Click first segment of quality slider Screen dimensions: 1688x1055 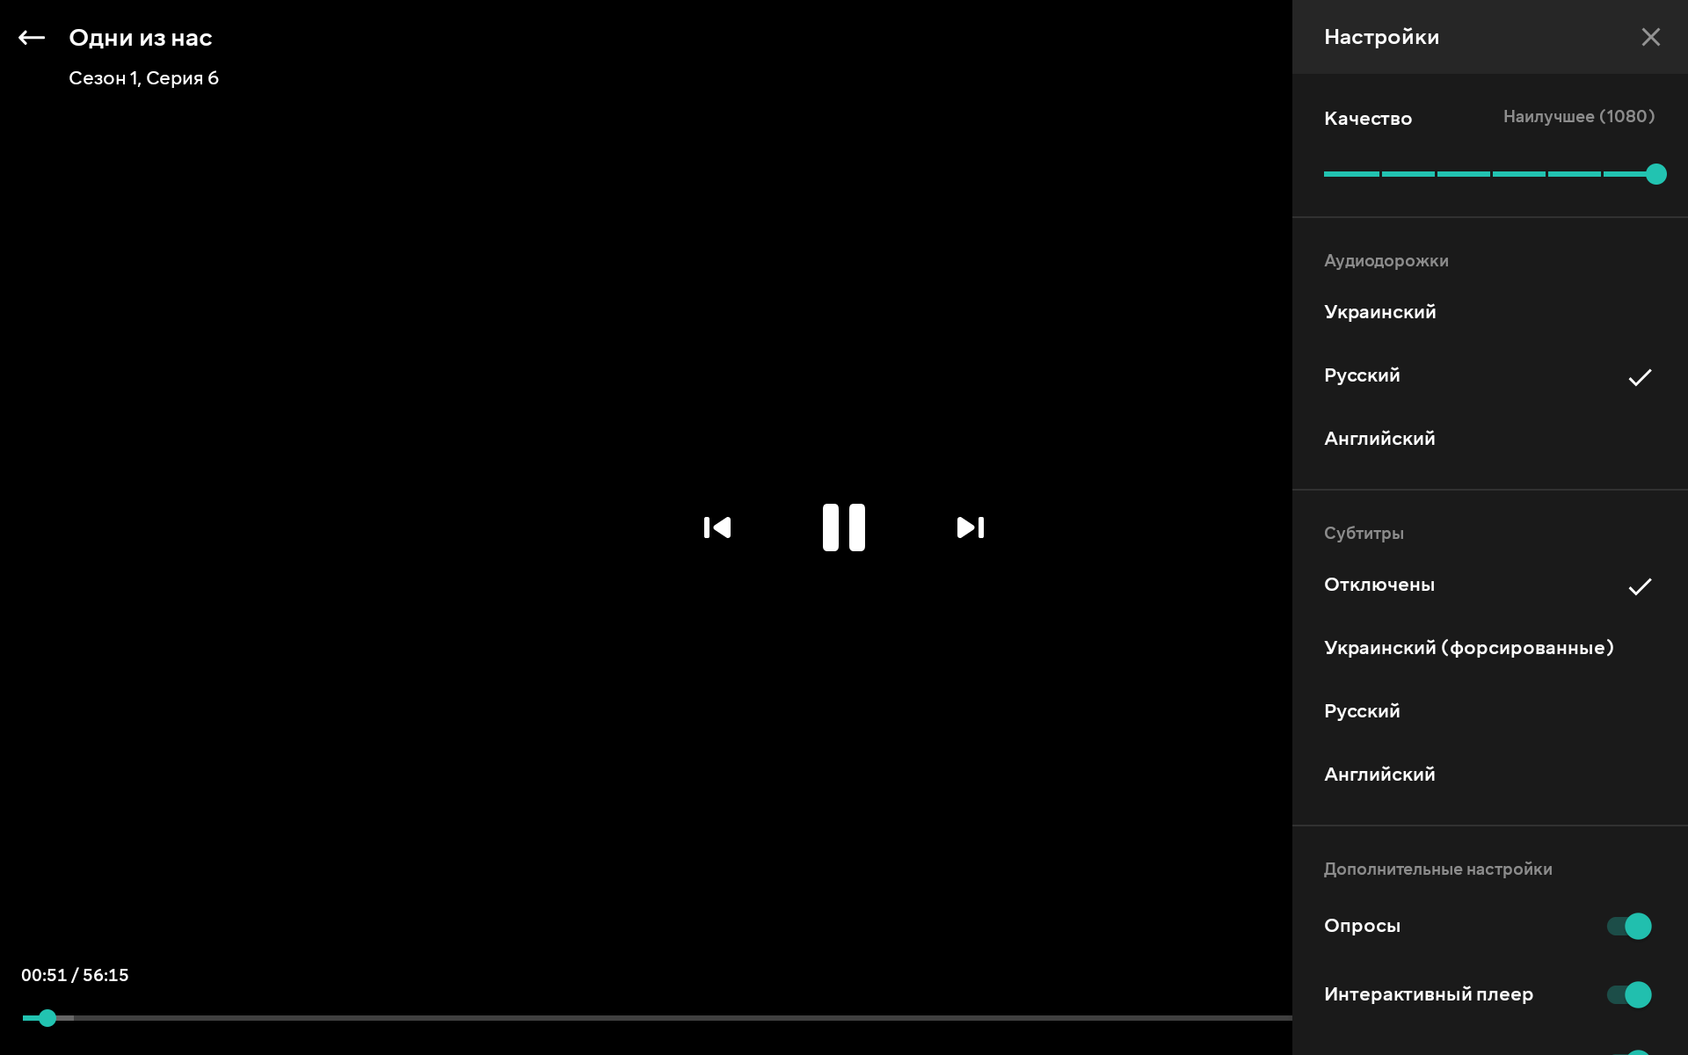(x=1351, y=174)
